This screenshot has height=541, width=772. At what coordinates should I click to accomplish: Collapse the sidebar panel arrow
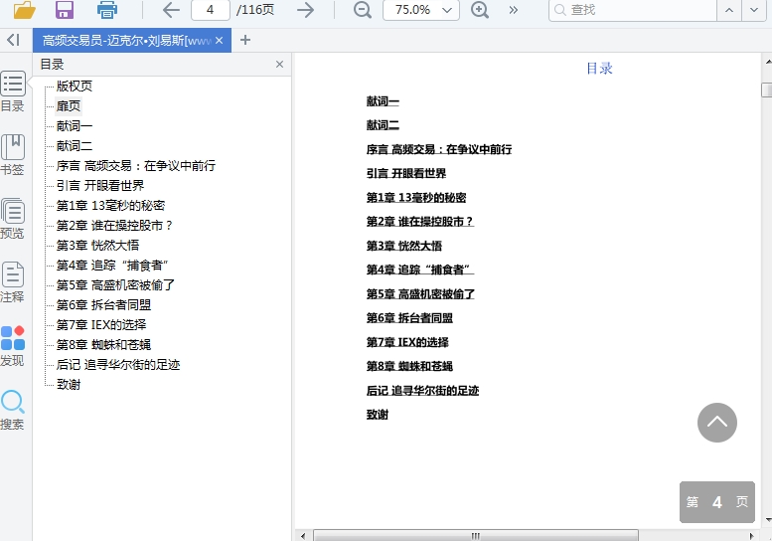[x=13, y=40]
